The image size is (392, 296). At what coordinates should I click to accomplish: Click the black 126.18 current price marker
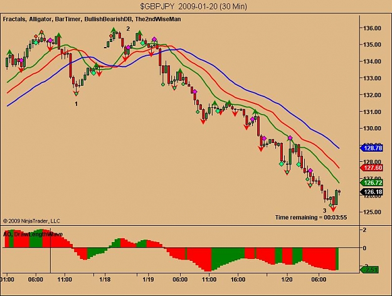click(371, 192)
